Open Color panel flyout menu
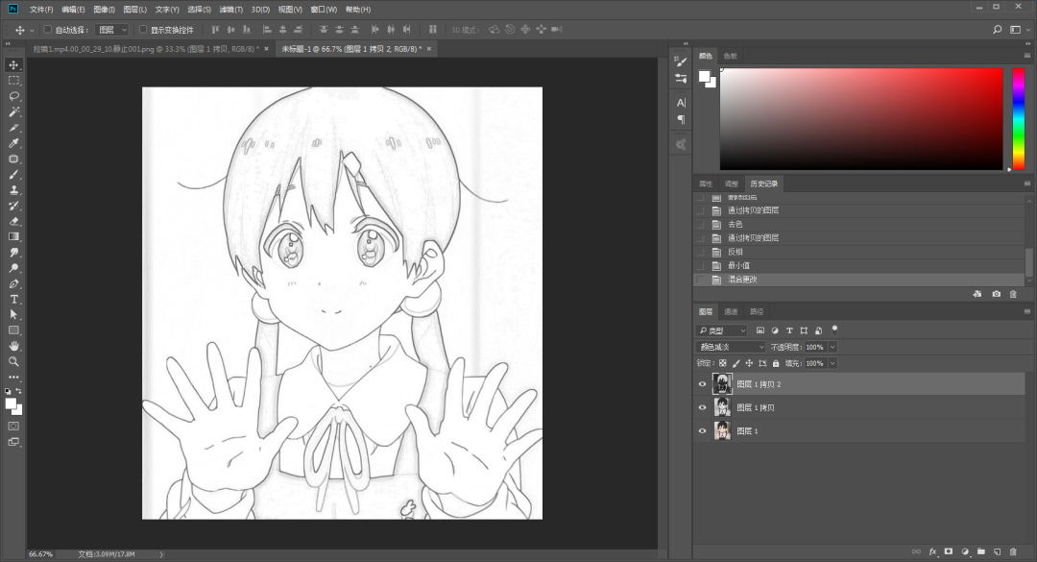Viewport: 1037px width, 562px height. tap(1027, 56)
